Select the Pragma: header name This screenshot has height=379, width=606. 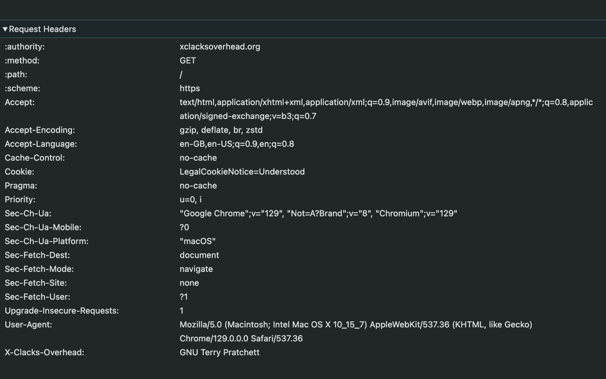point(21,185)
